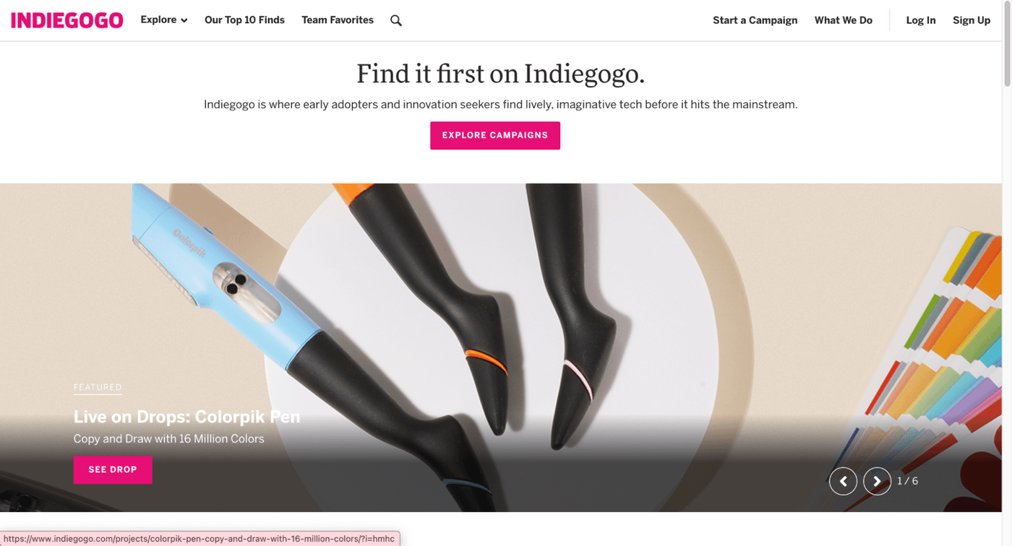
Task: Open Our Top 10 Finds
Action: click(x=244, y=20)
